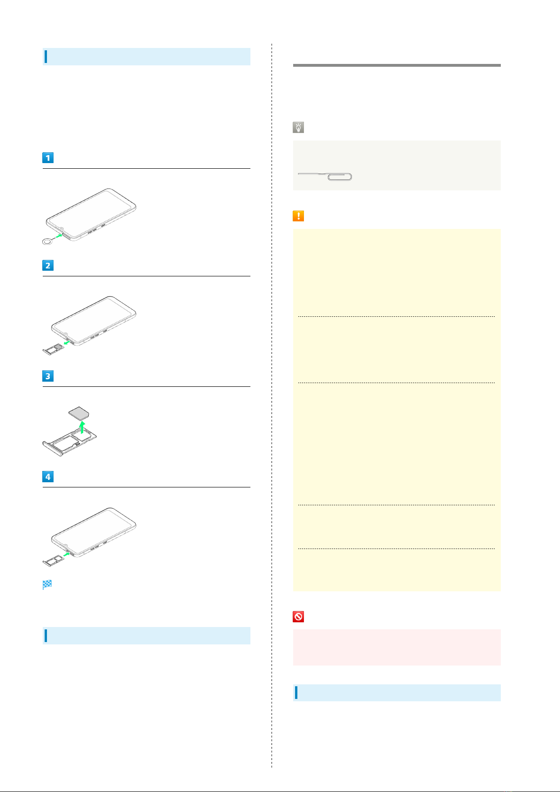Click the gray tip box containing the pin
Screen dimensions: 560x792
397,165
